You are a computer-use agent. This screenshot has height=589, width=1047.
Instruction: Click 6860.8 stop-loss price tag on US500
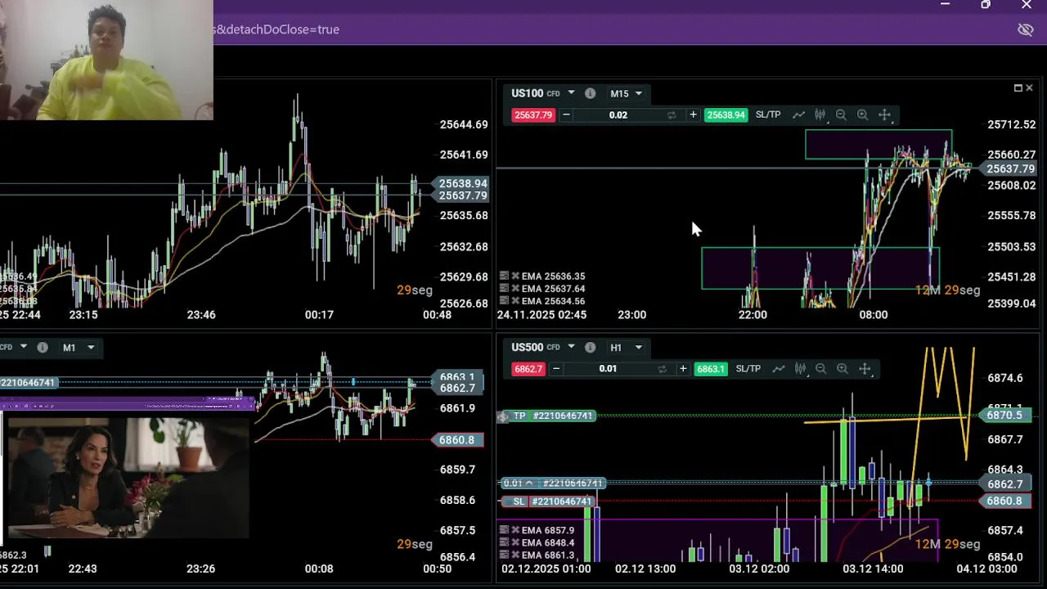(1004, 501)
